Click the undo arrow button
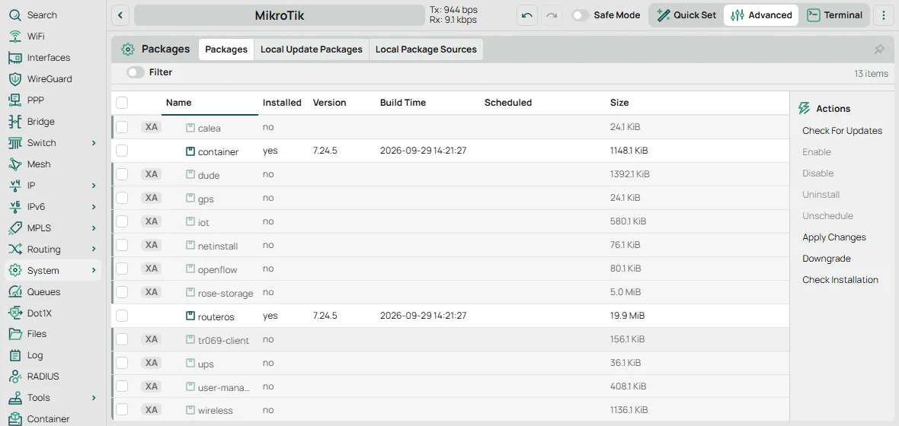 pos(527,15)
